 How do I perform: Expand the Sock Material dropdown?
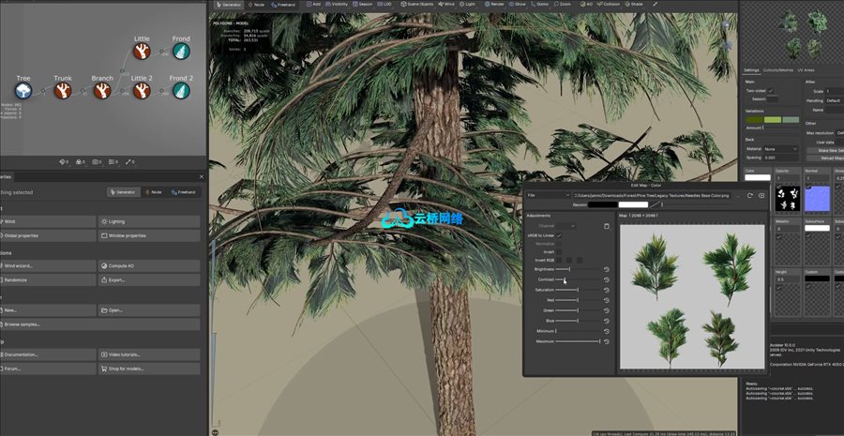click(x=779, y=148)
